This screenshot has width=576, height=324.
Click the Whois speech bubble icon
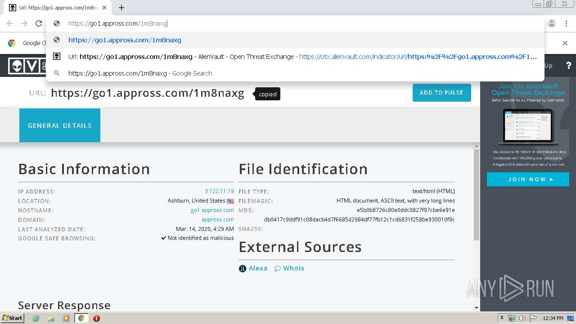(278, 269)
